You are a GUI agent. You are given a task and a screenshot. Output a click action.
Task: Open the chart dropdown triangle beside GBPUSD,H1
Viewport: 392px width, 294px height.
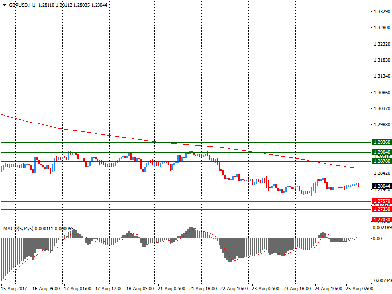pos(4,5)
